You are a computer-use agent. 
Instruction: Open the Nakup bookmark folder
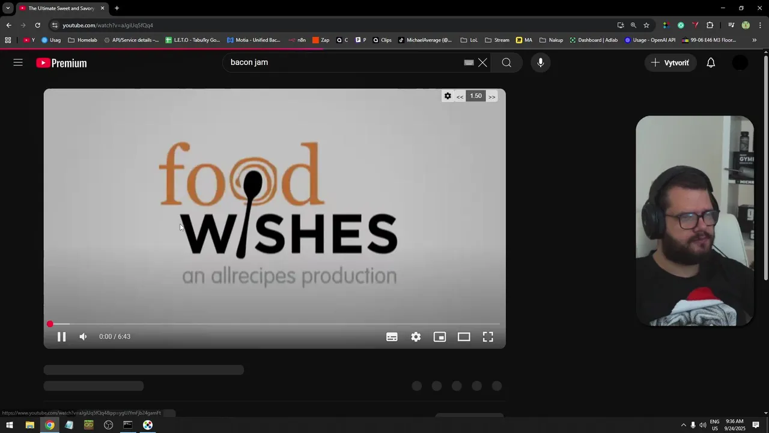pos(551,40)
